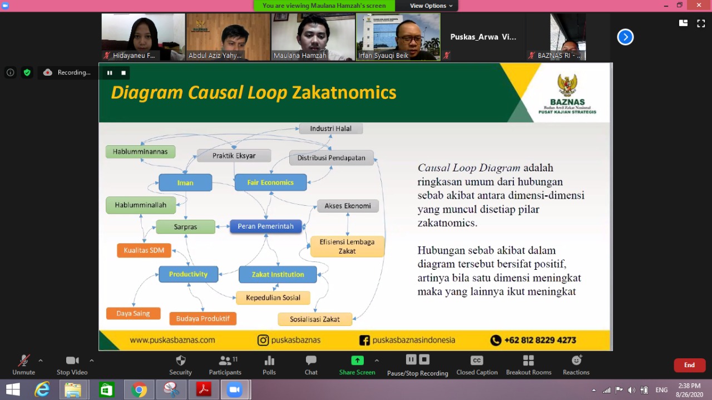Expand audio options arrow beside Unmute
The image size is (712, 400).
(41, 361)
